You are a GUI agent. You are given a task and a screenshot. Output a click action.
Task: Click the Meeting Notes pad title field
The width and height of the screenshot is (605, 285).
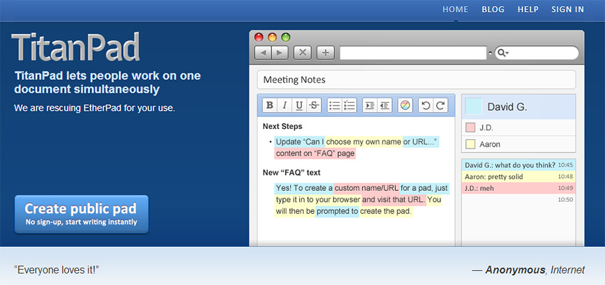pyautogui.click(x=416, y=80)
